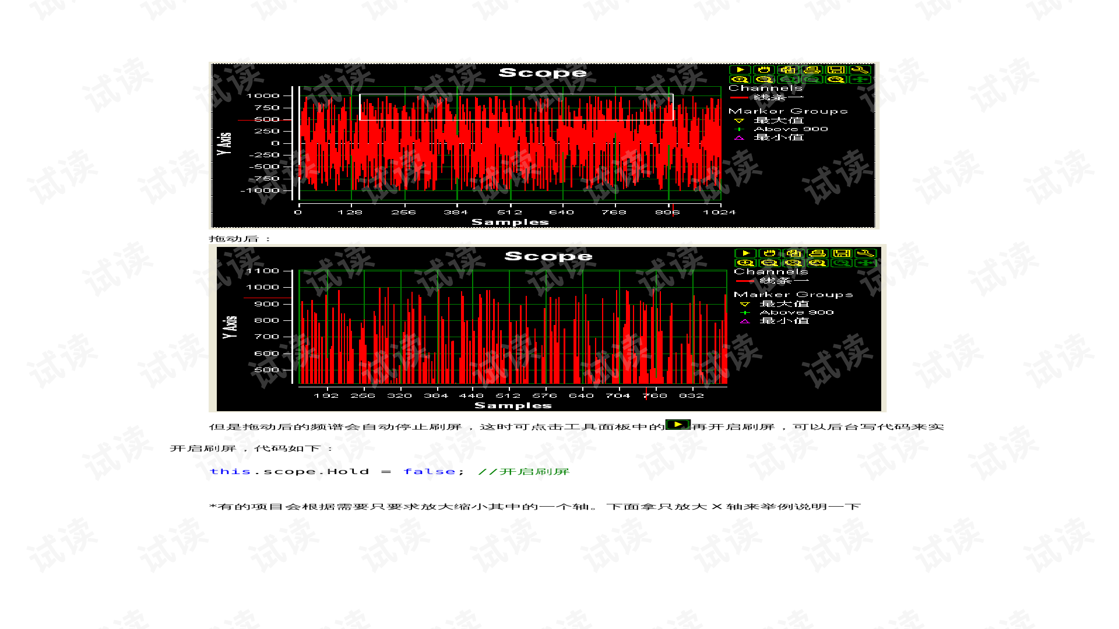Viewport: 1119px width, 629px height.
Task: Click the yellow zoom-box magnifier in upper Scope
Action: (836, 80)
